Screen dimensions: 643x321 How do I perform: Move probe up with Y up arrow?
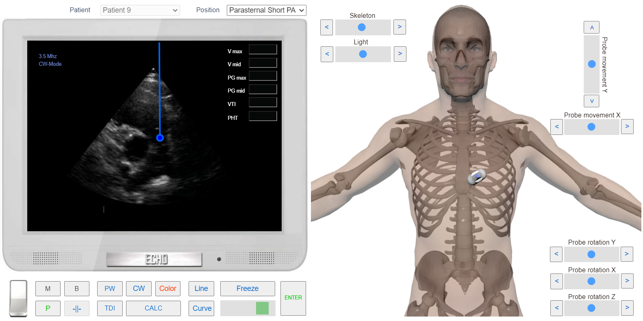point(591,28)
